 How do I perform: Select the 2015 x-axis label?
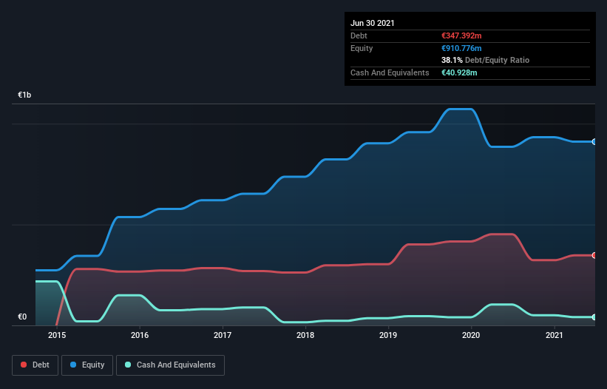coord(57,335)
